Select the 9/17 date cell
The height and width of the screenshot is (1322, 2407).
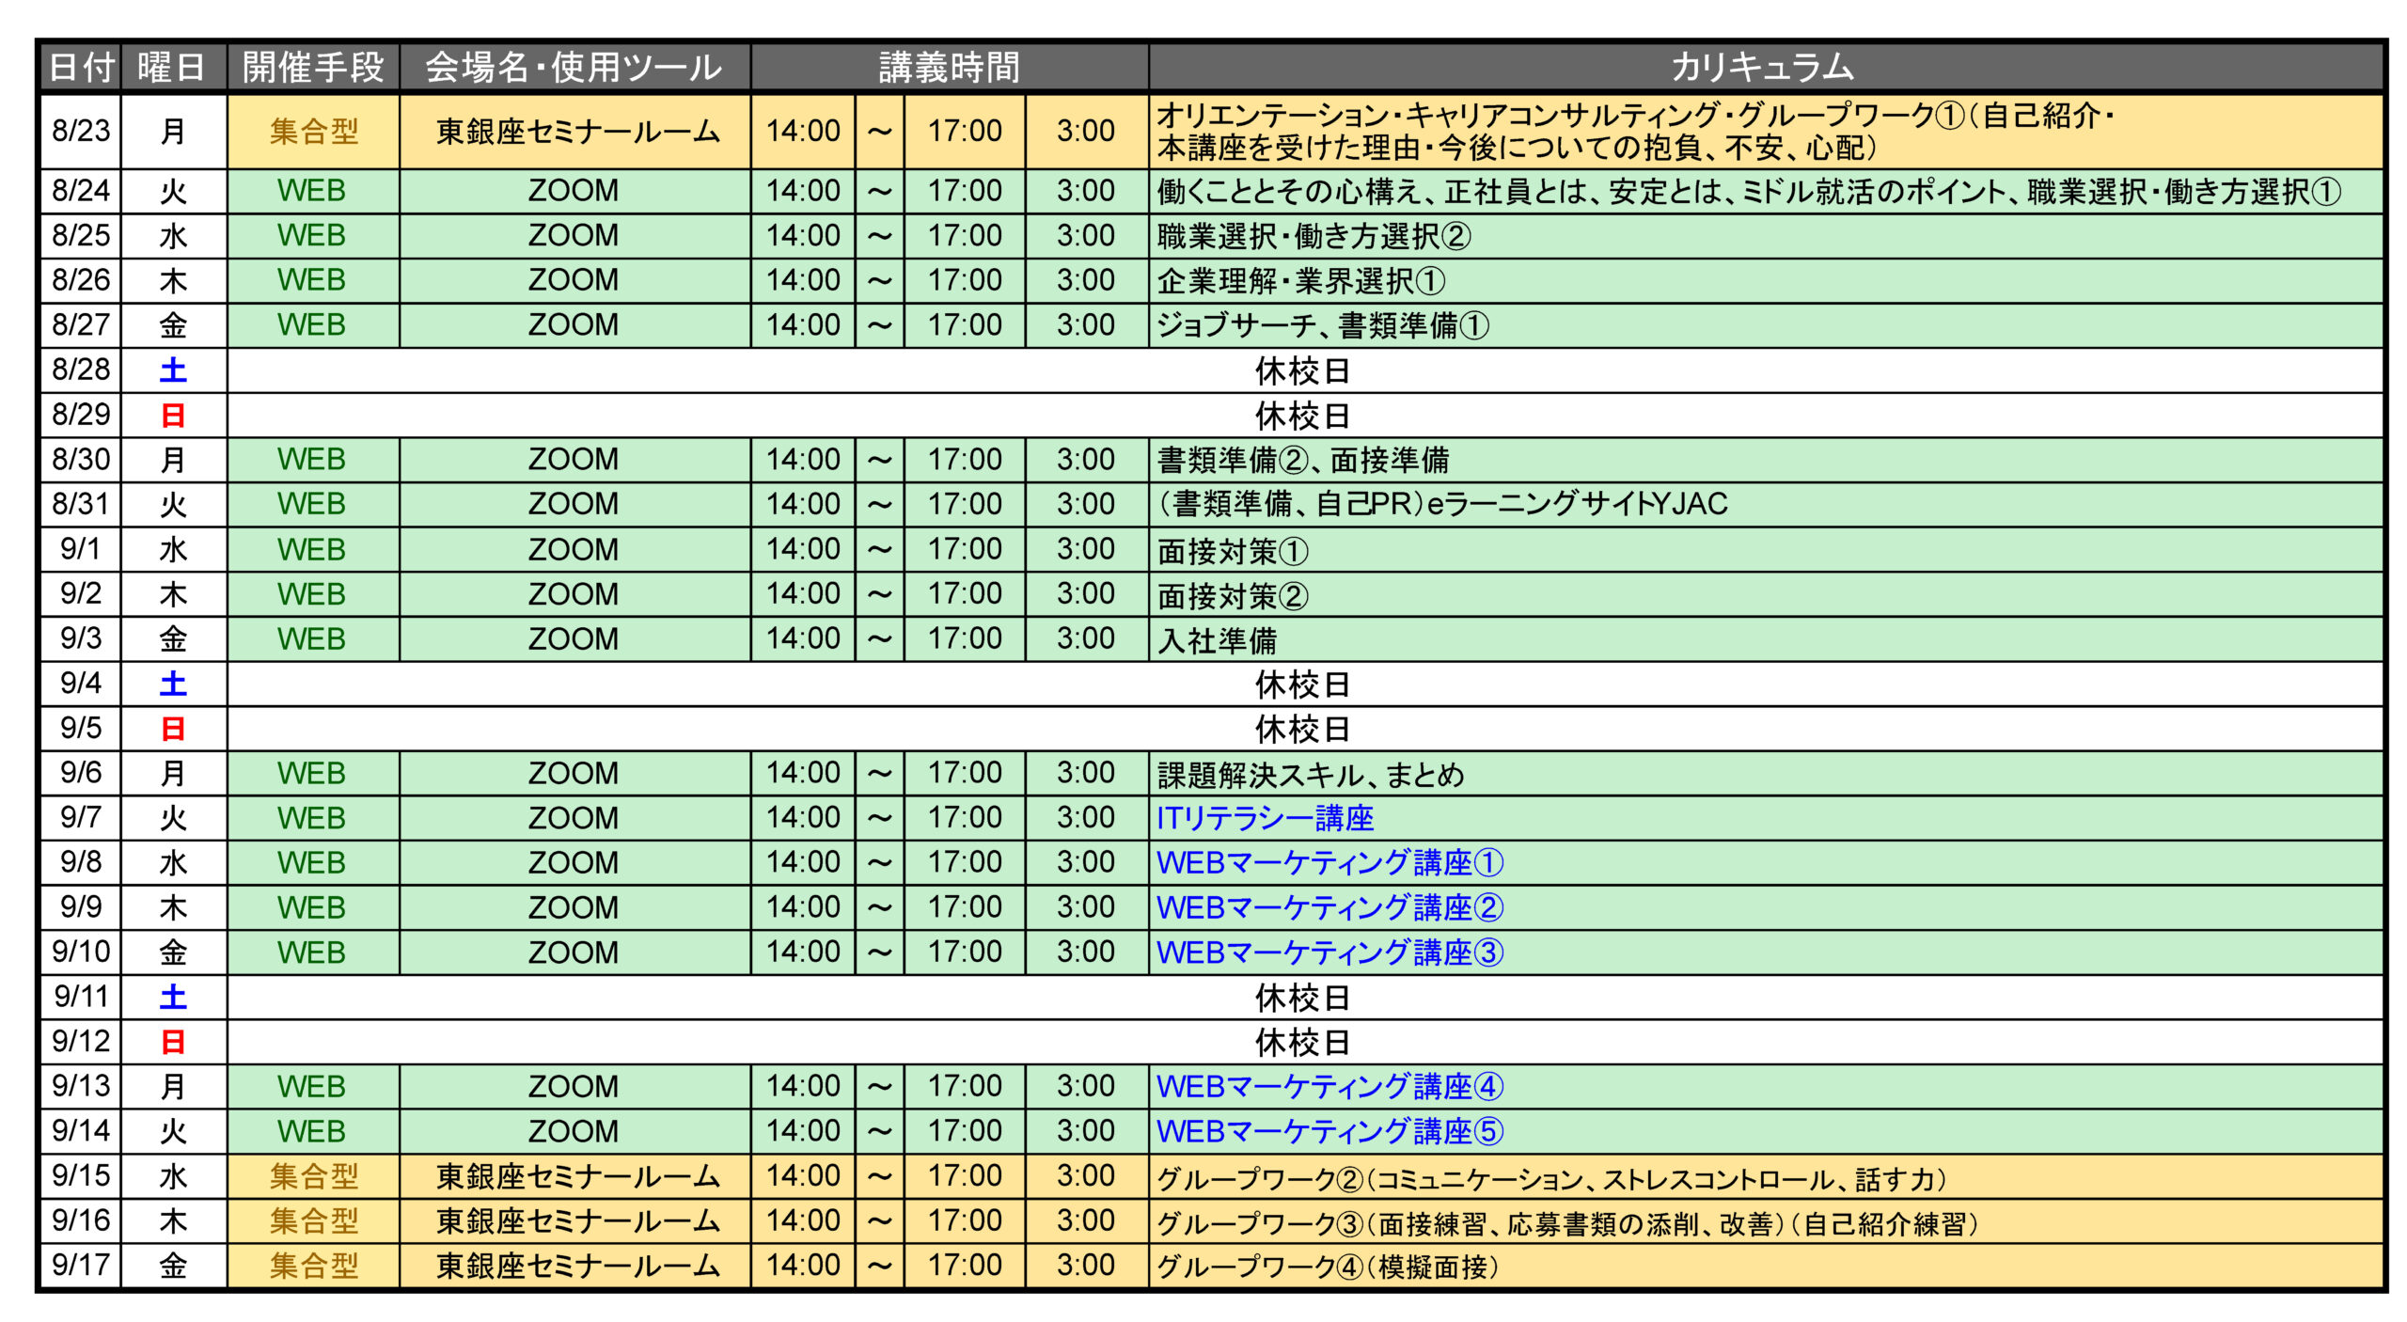point(81,1266)
